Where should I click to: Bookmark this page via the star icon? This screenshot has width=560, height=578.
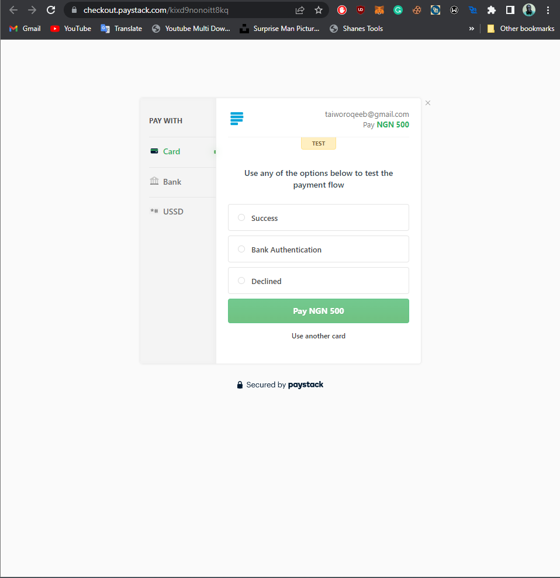point(319,10)
